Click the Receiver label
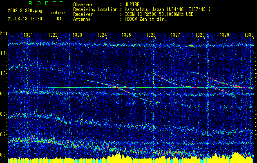The image size is (257, 163). pyautogui.click(x=83, y=14)
